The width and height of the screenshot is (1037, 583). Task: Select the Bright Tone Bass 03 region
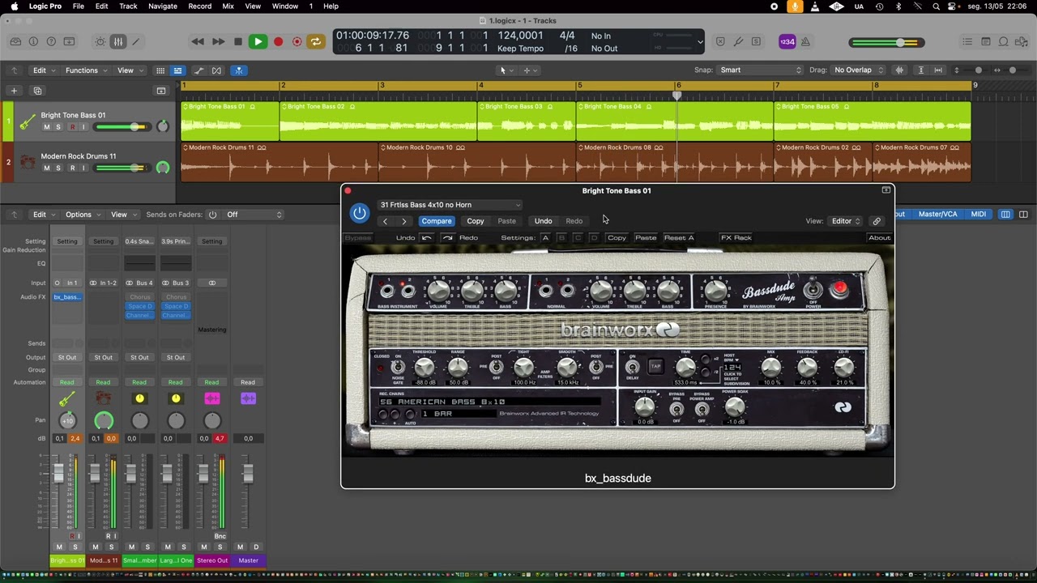pyautogui.click(x=527, y=121)
